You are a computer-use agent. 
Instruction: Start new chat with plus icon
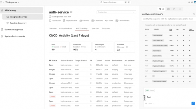tap(190, 14)
